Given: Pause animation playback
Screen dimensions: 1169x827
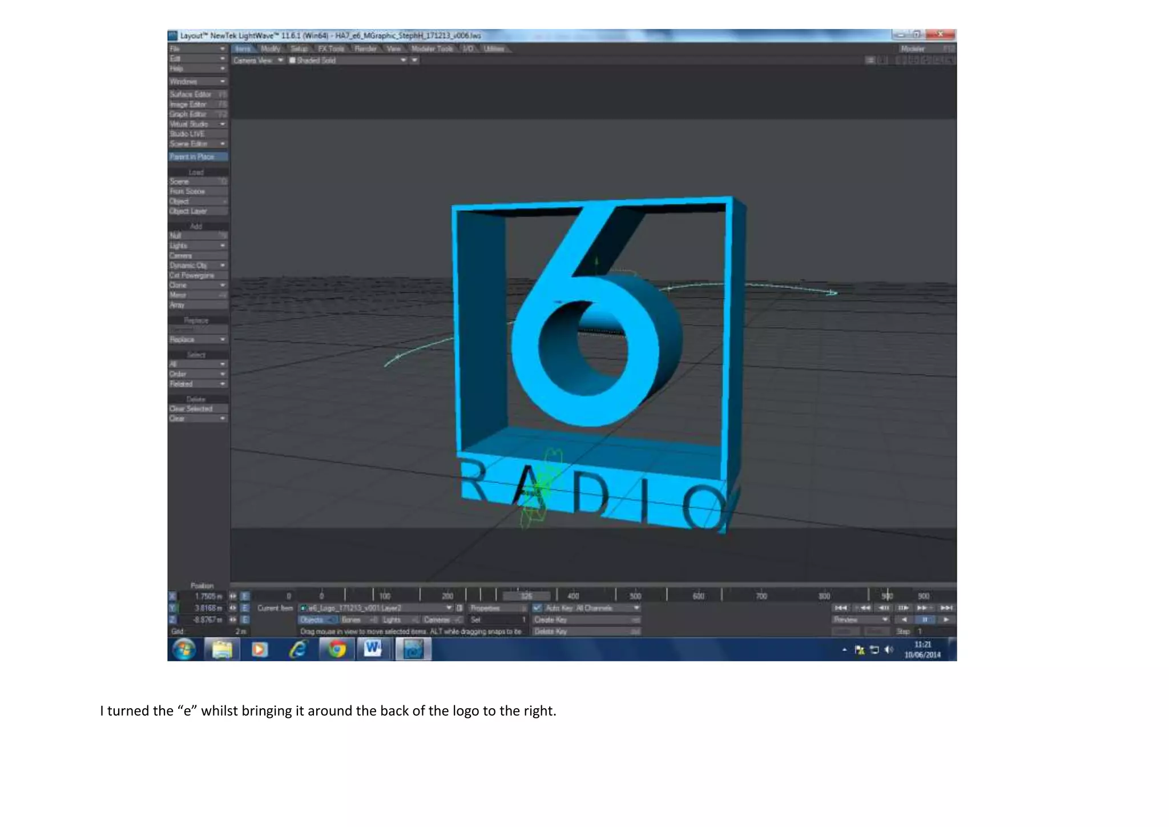Looking at the screenshot, I should point(925,620).
